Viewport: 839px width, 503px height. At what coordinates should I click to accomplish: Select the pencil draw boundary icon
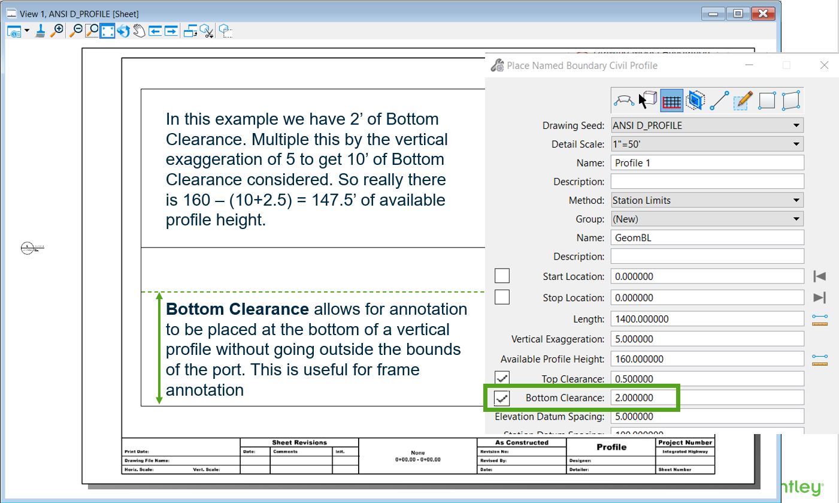click(x=743, y=100)
